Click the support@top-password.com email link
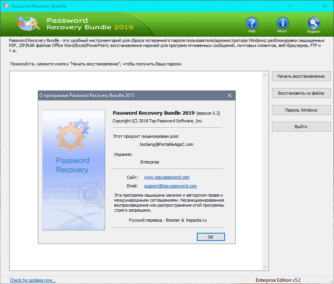334x284 pixels. [x=170, y=186]
